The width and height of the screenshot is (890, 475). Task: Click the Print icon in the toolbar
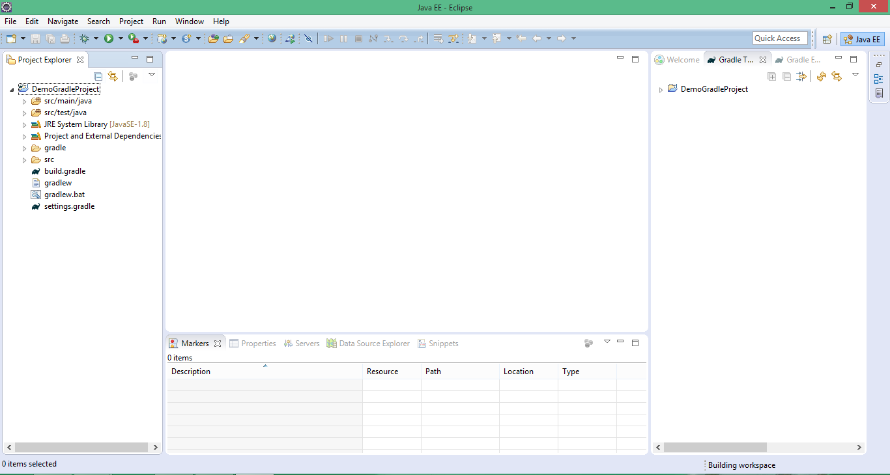point(65,39)
